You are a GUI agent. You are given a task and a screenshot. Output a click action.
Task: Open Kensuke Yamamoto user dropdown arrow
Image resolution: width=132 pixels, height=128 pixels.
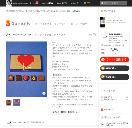tap(30, 3)
